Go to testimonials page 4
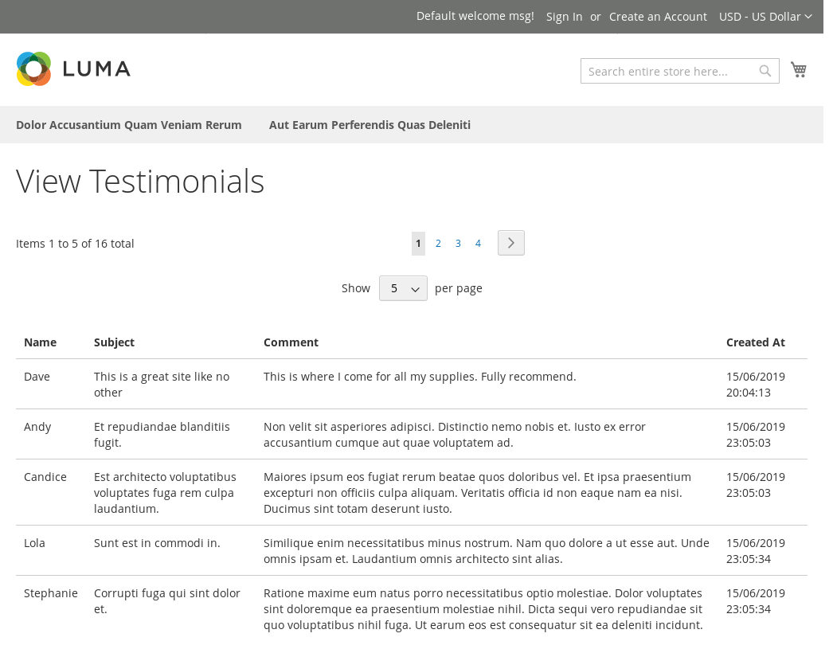This screenshot has height=649, width=833. pos(478,243)
